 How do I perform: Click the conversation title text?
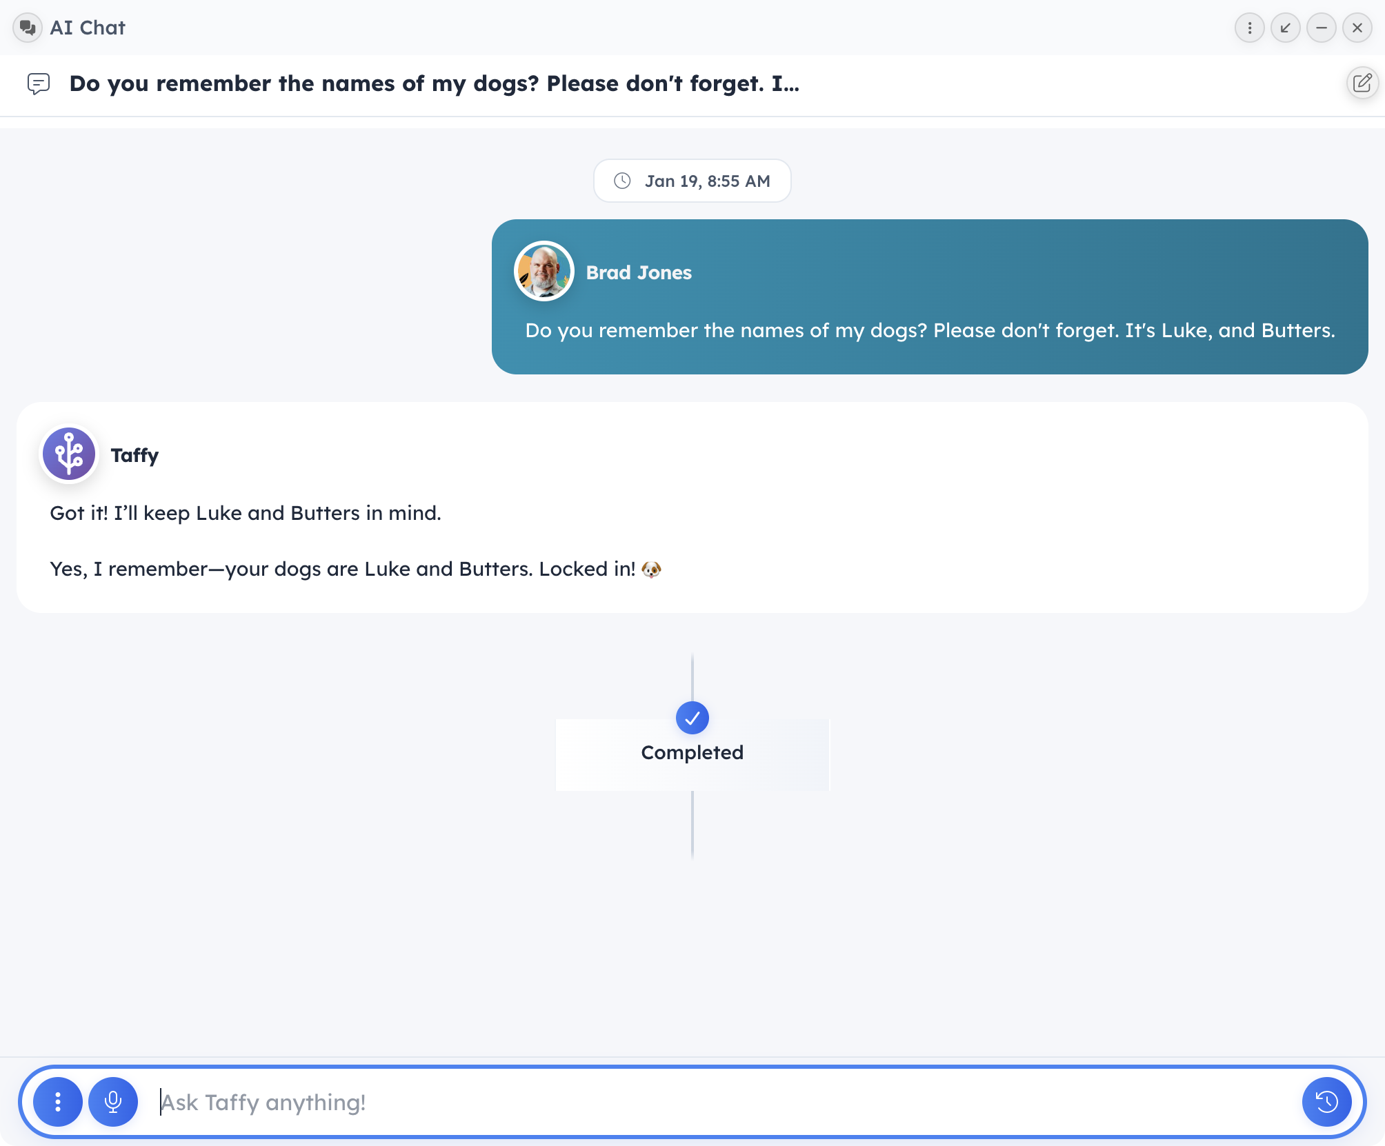[x=434, y=83]
